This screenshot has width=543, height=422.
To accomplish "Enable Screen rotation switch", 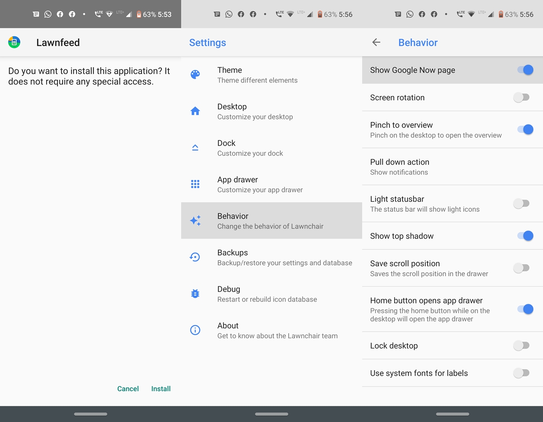I will pyautogui.click(x=521, y=98).
